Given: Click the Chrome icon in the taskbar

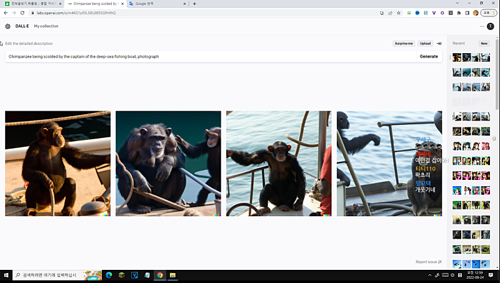Looking at the screenshot, I should 160,275.
